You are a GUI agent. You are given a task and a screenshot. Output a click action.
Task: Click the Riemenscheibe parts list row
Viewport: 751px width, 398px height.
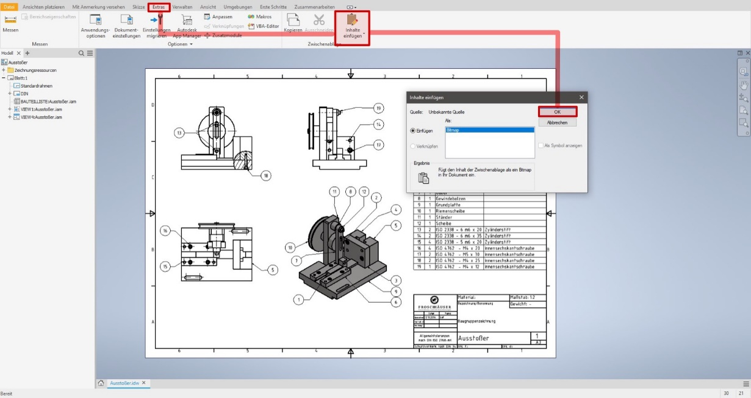[479, 210]
